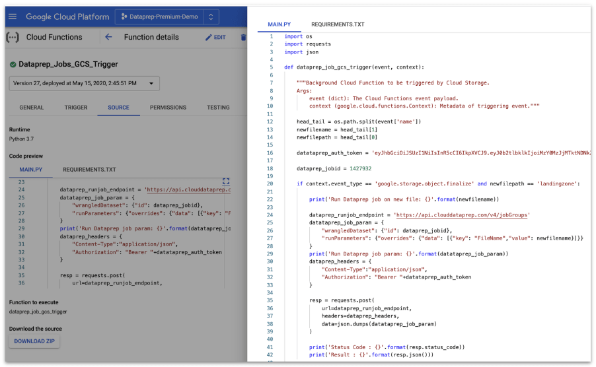Screen dimensions: 596x367
Task: Go back with the left arrow
Action: (108, 37)
